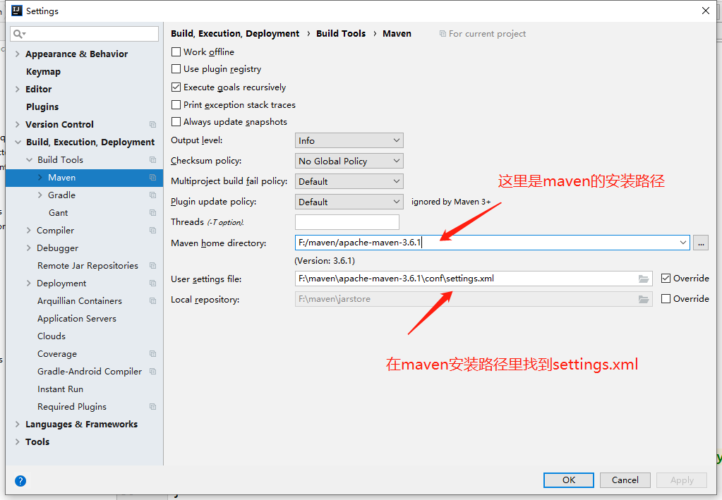Viewport: 722px width, 500px height.
Task: Click Build, Execution, Deployment breadcrumb
Action: click(235, 34)
